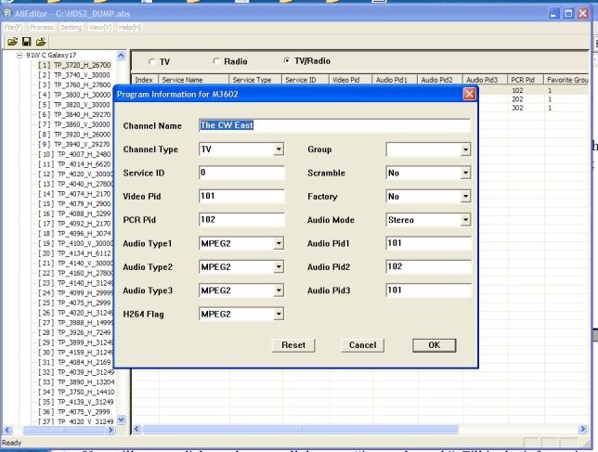Click the Audio Pid3 input field
This screenshot has height=452, width=598.
[428, 291]
